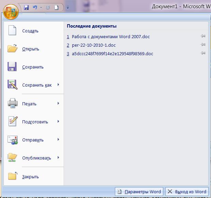
Task: Click the blank page icon beside Создать
Action: point(12,30)
